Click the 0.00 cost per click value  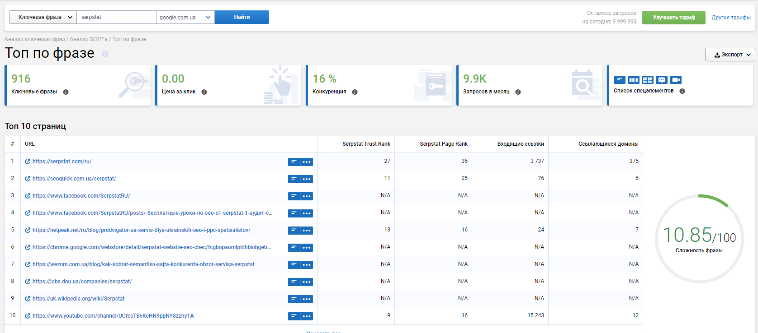click(173, 79)
